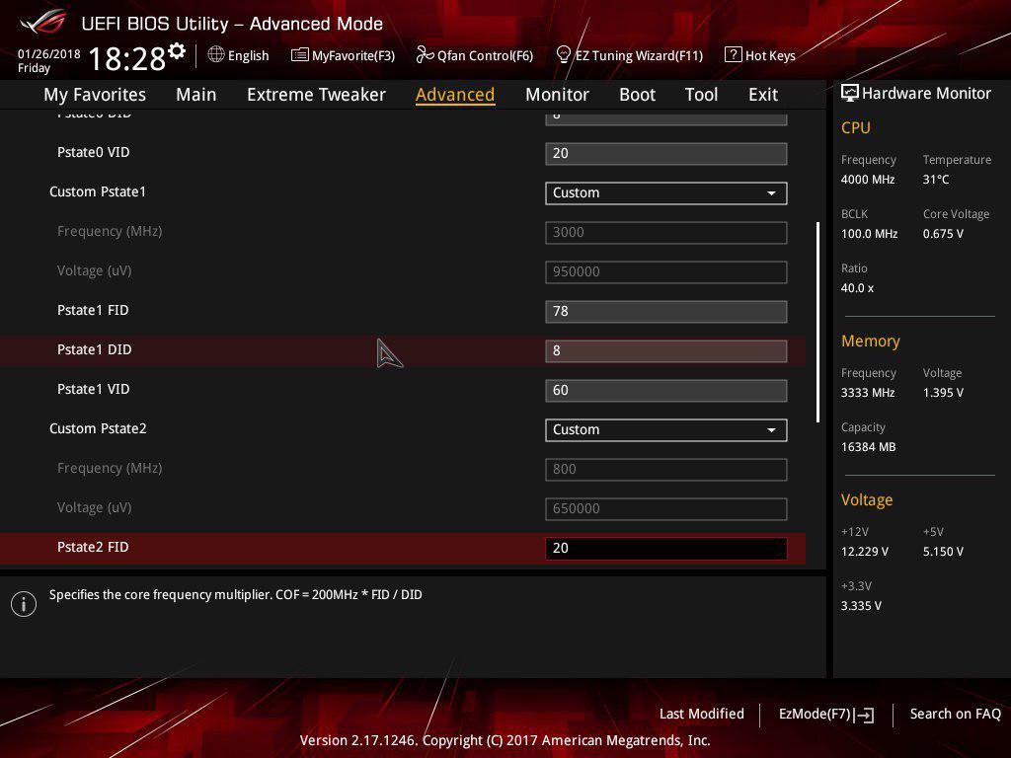Image resolution: width=1011 pixels, height=758 pixels.
Task: Click the ROG logo icon
Action: [42, 23]
